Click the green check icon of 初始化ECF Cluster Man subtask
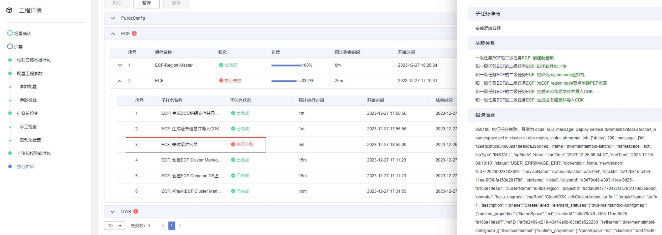 pos(233,191)
